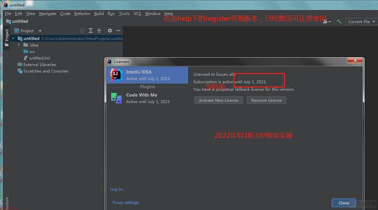Click the Licenses dialog title icon

tap(109, 62)
